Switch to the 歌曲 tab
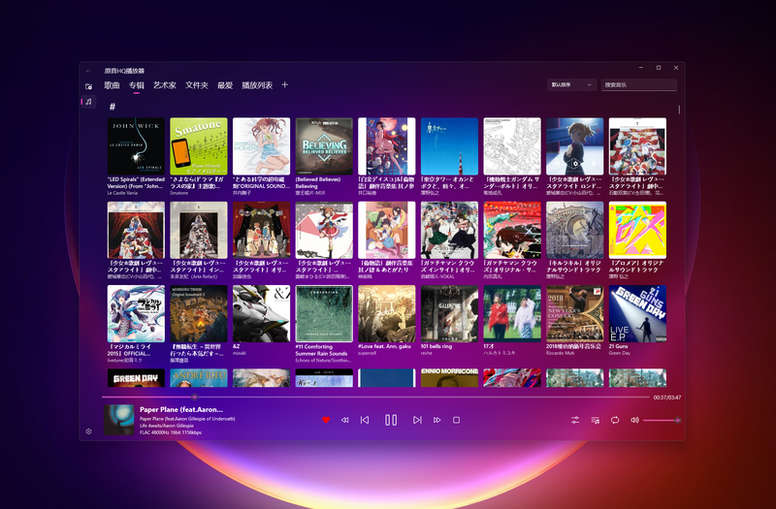Screen dimensions: 776x509 [112, 85]
